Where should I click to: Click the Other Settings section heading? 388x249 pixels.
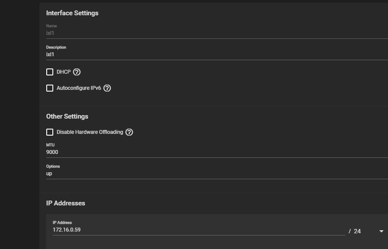pos(67,116)
